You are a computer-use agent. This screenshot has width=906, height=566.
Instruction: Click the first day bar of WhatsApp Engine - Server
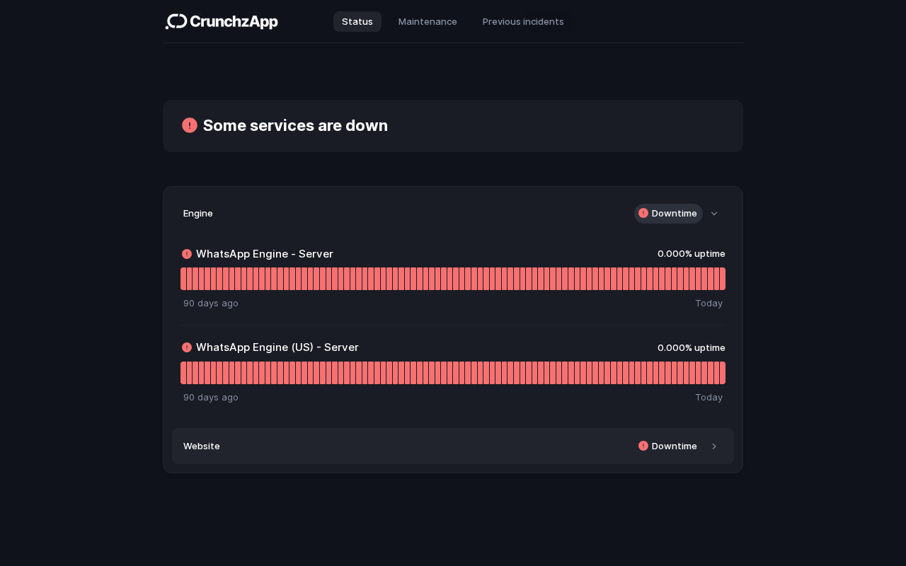183,279
